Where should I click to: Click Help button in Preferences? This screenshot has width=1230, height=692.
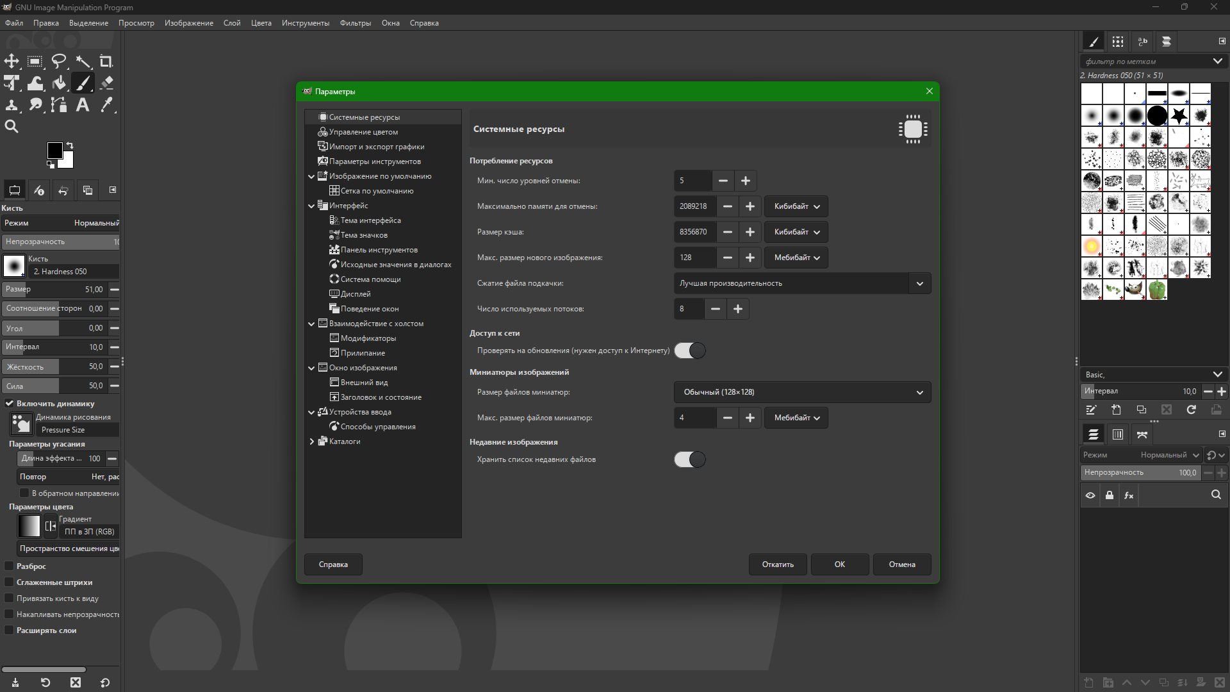(x=333, y=564)
